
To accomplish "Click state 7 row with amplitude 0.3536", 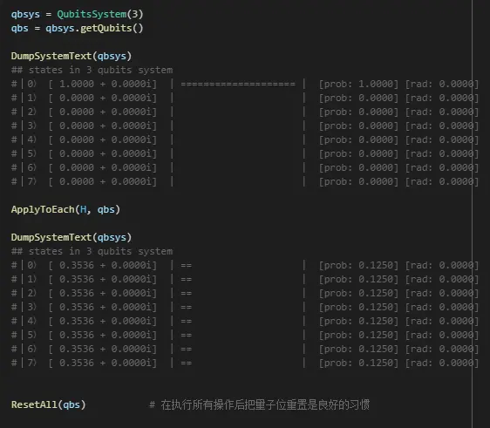I will click(x=245, y=363).
